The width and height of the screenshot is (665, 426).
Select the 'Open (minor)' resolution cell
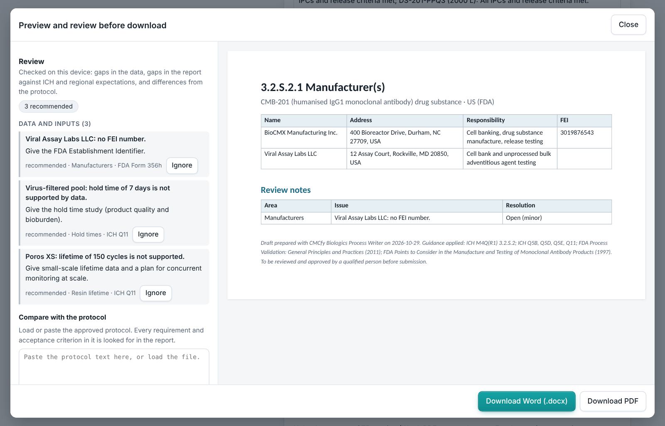click(x=557, y=218)
